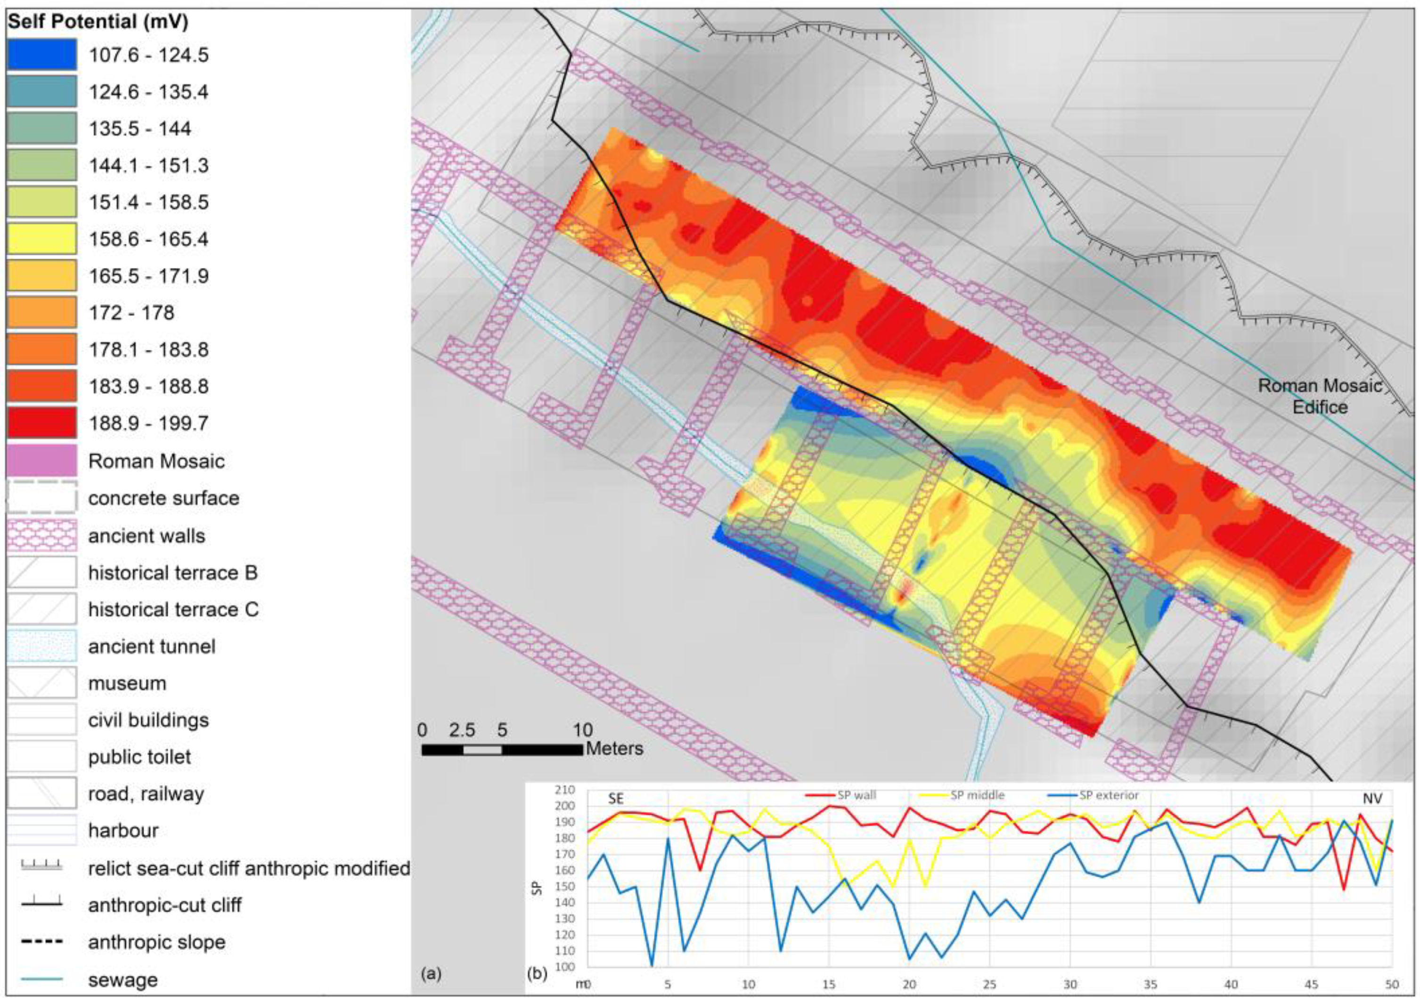Click the sewage teal line symbol
1420x1003 pixels.
(41, 979)
